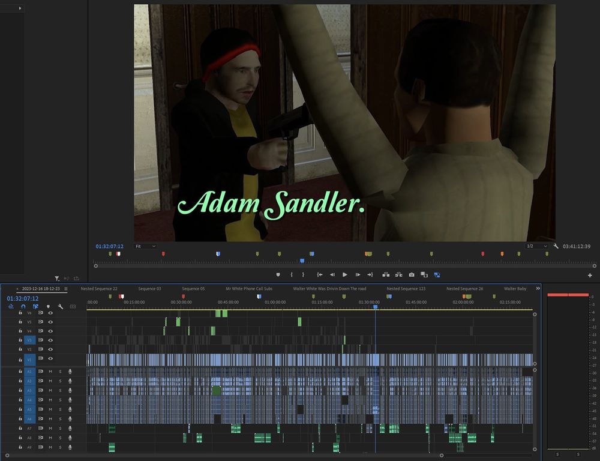Open the sequence panel menu icon
The image size is (600, 461).
point(66,289)
